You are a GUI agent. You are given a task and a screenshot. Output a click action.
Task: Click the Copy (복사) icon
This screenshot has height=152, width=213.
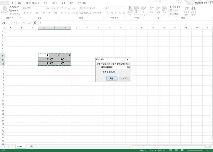pos(10,10)
